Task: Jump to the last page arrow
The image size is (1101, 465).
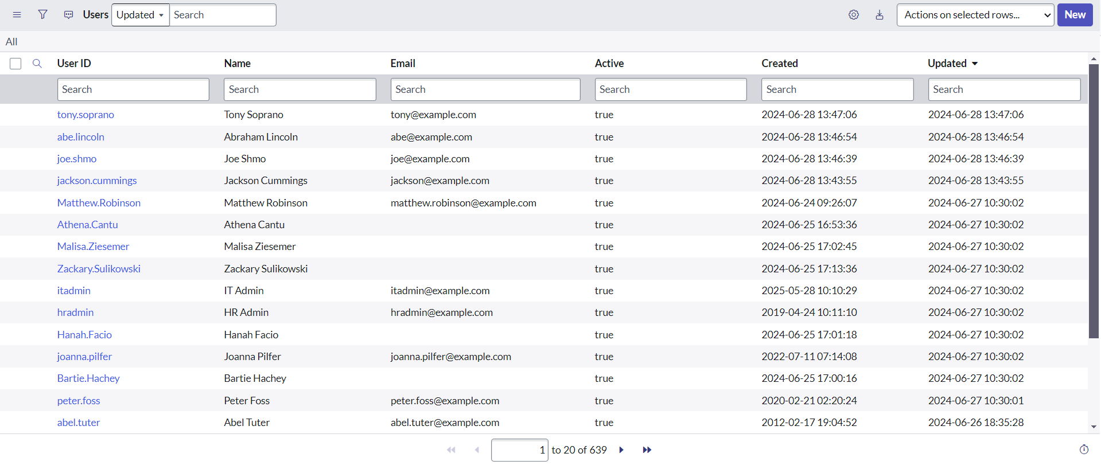Action: 647,450
